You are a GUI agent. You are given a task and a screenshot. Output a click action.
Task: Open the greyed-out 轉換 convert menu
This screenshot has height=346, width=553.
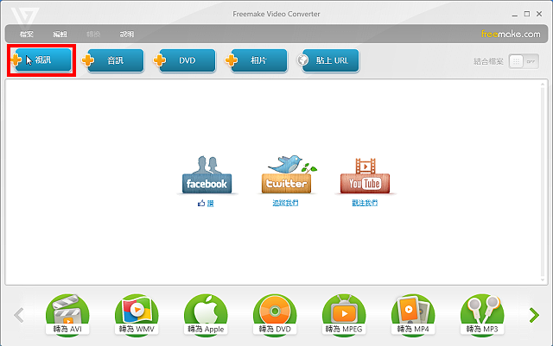click(x=93, y=35)
